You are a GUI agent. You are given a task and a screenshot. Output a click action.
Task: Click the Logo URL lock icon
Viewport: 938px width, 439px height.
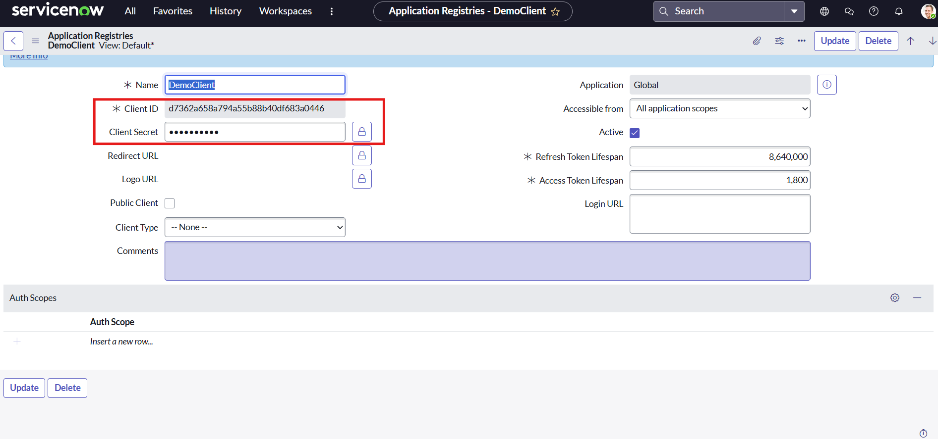click(362, 179)
